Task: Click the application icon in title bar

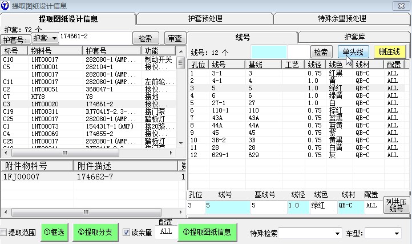Action: (5, 6)
